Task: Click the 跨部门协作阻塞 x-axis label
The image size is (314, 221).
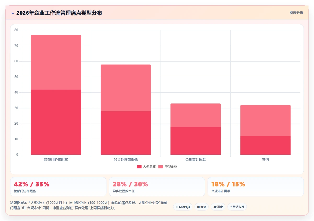Action: (x=56, y=159)
